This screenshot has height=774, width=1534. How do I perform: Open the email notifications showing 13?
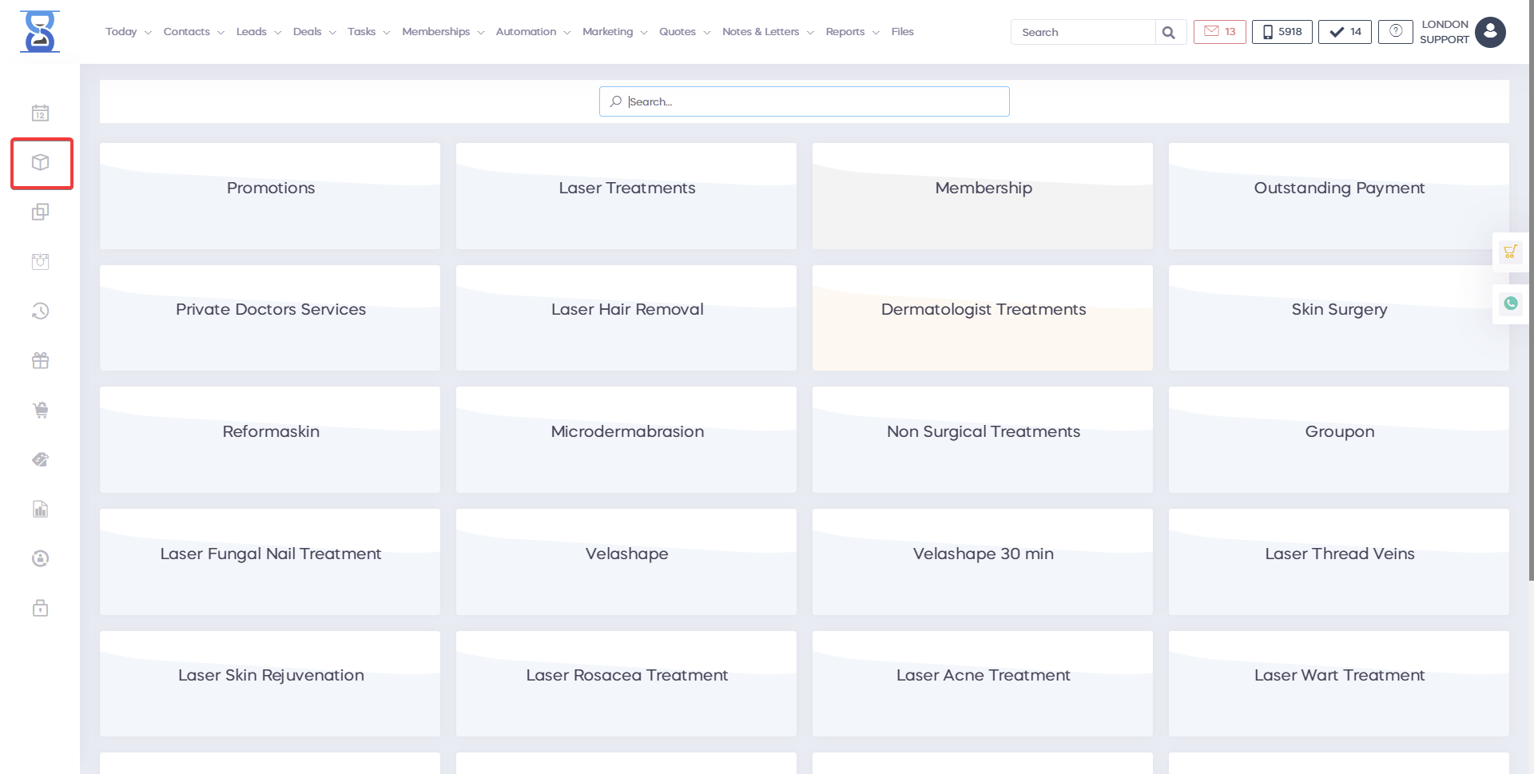[1219, 32]
